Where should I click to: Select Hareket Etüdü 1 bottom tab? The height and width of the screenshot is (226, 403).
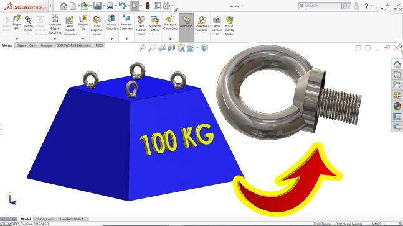72,219
